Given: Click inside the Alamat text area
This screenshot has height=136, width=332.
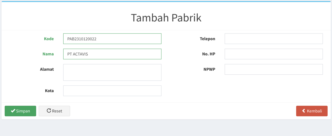Looking at the screenshot, I should tap(112, 72).
